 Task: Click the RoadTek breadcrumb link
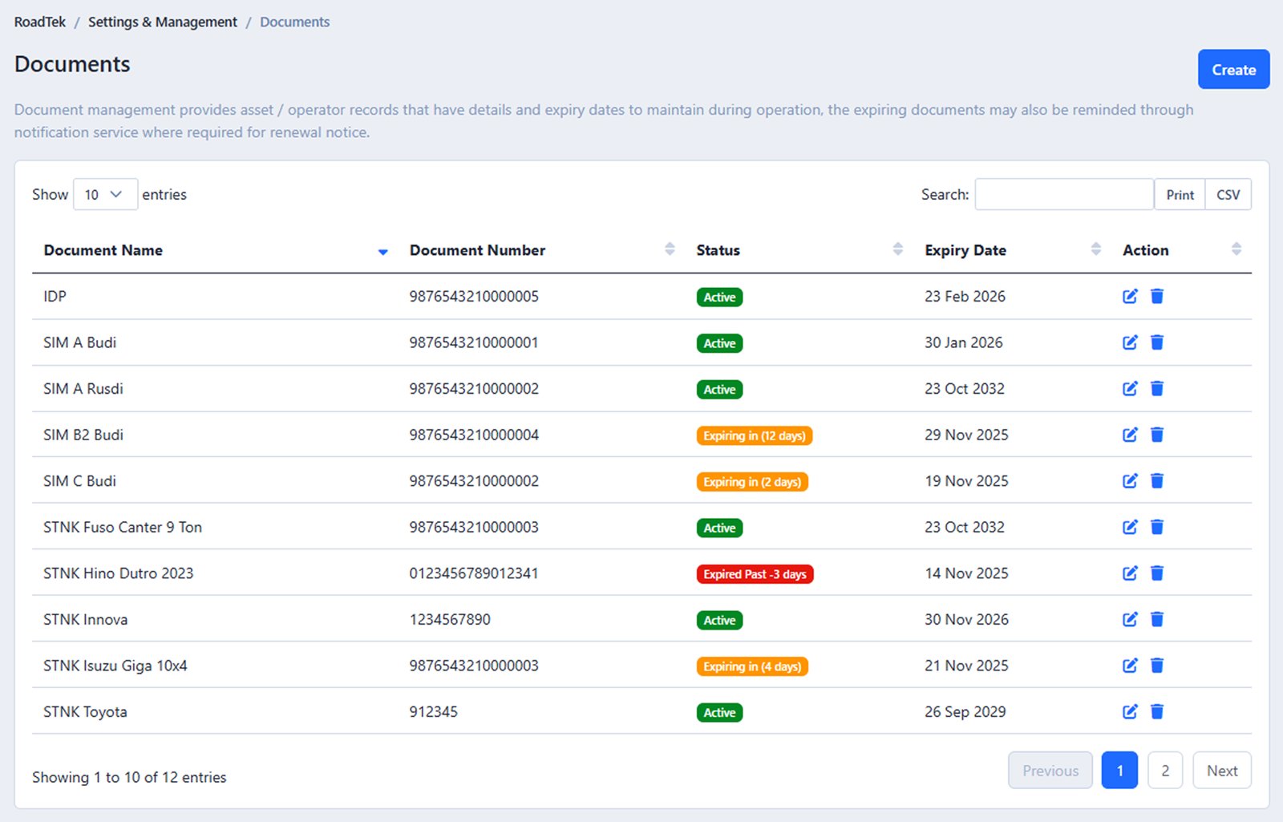click(x=40, y=22)
